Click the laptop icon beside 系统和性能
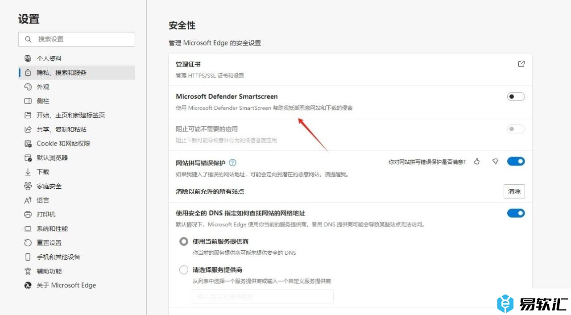 point(28,229)
